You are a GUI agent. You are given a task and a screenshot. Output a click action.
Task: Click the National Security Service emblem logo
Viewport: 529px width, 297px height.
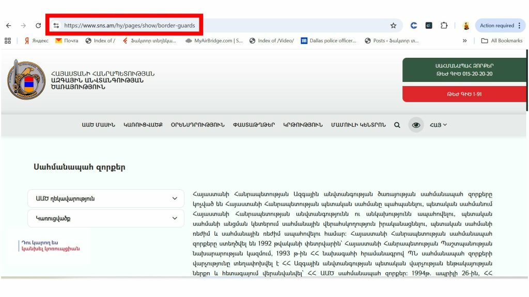(26, 80)
